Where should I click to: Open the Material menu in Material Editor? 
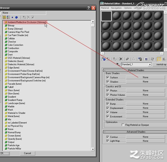(105, 8)
